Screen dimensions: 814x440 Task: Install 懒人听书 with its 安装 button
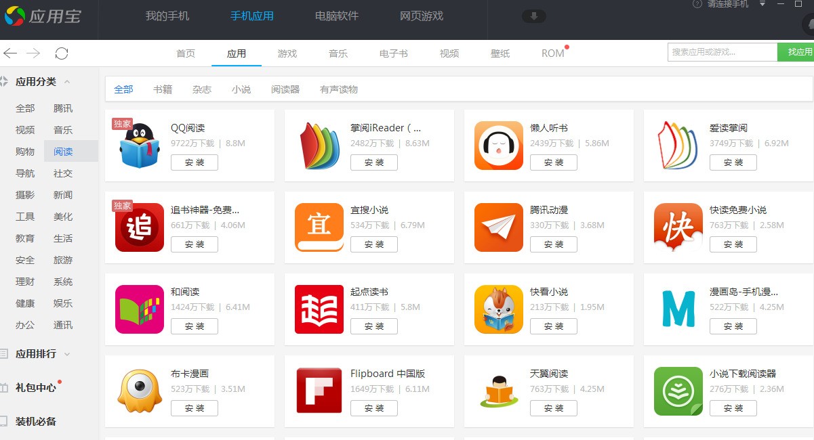tap(554, 162)
